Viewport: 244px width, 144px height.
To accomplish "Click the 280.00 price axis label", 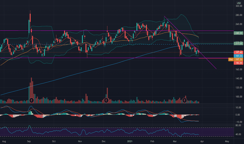I will [x=239, y=15].
